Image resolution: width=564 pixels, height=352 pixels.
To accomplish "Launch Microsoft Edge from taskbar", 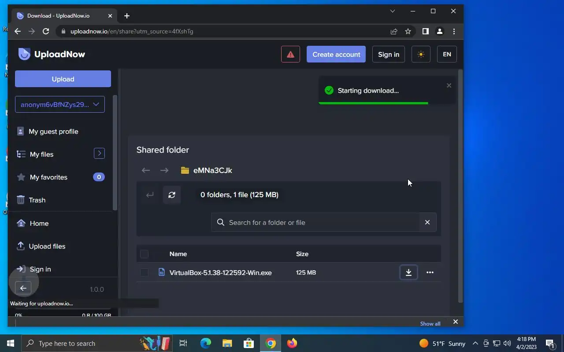I will pyautogui.click(x=205, y=343).
